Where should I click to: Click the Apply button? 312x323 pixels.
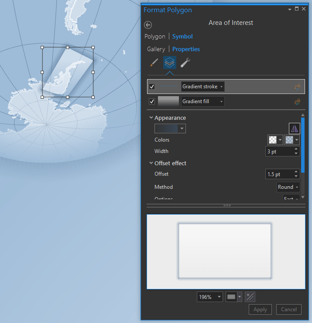coord(260,309)
